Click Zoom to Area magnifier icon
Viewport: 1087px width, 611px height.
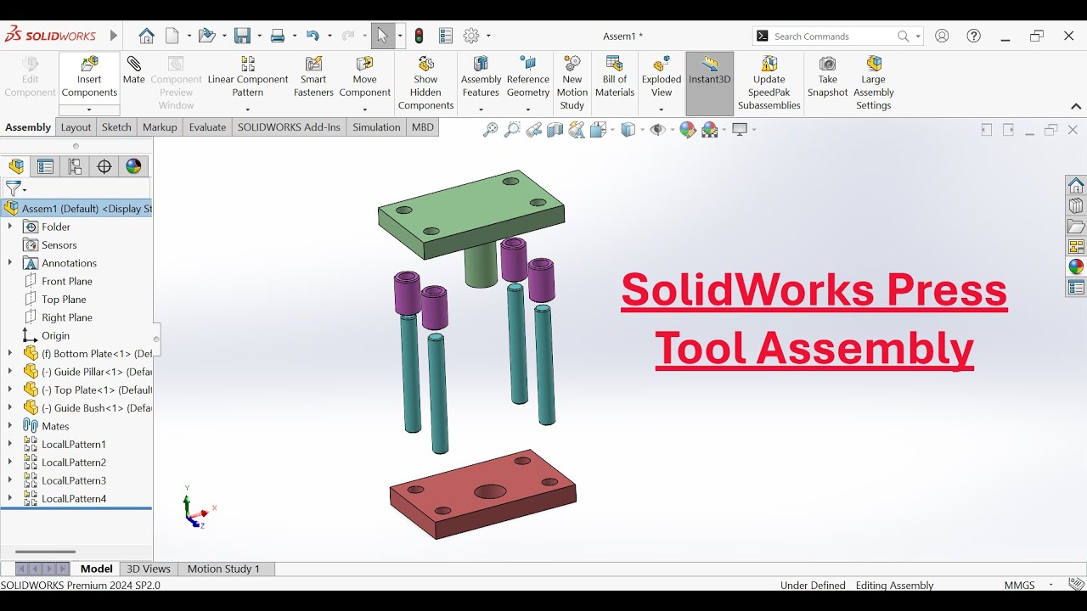(x=512, y=130)
